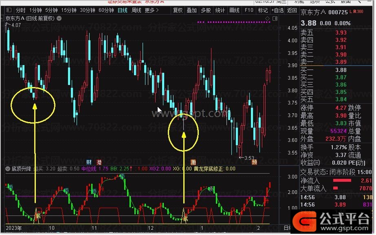Switch to the 5分钟 period tab
Image resolution: width=376 pixels, height=235 pixels.
pyautogui.click(x=51, y=10)
